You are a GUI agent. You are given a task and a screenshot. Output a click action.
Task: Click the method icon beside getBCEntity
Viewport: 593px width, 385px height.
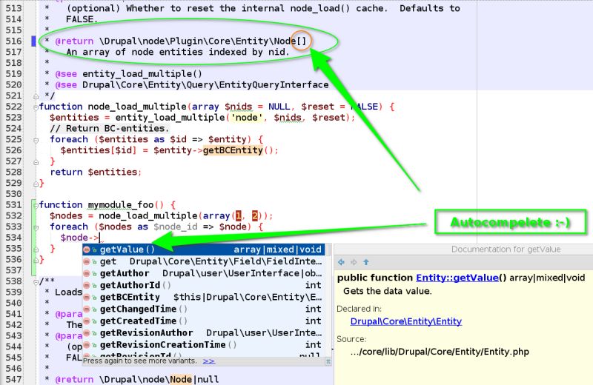tap(87, 298)
